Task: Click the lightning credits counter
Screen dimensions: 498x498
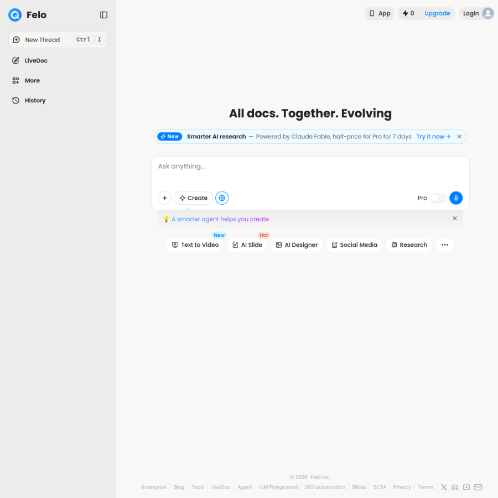Action: pyautogui.click(x=408, y=13)
